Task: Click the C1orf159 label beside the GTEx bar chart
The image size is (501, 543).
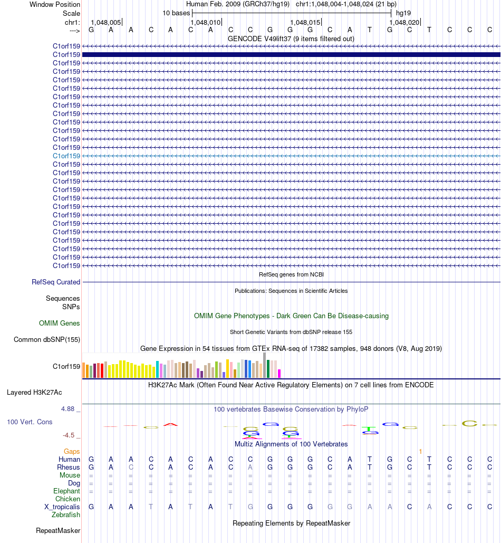Action: pos(66,366)
